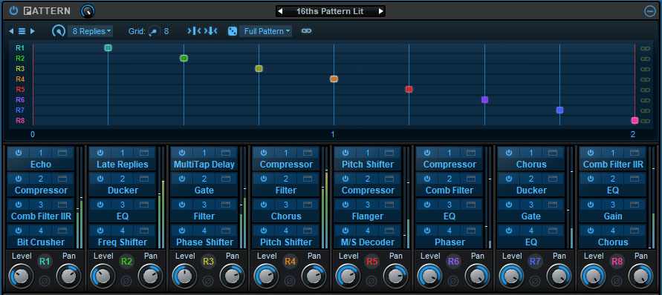Open the editor window icon for Phase Shifter
The image size is (662, 295).
(x=226, y=231)
